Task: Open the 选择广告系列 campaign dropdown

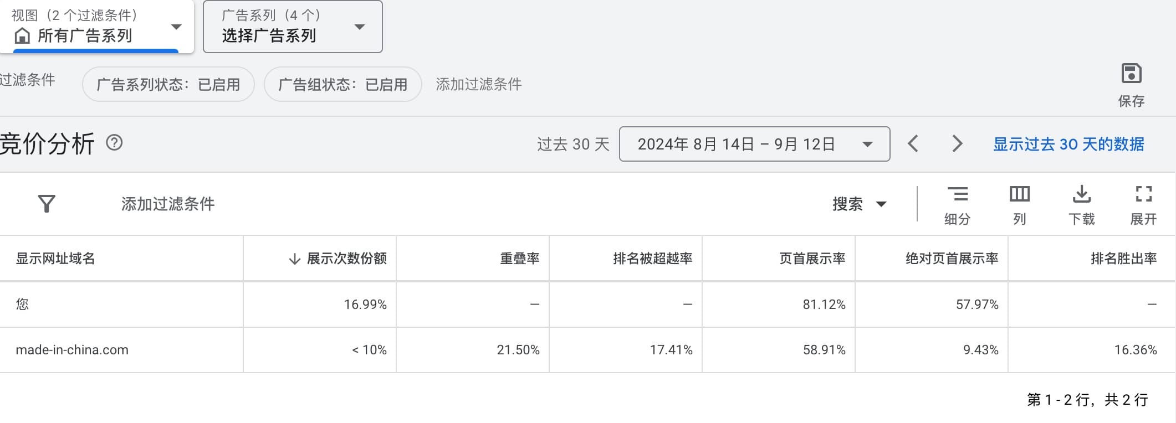Action: pos(293,27)
